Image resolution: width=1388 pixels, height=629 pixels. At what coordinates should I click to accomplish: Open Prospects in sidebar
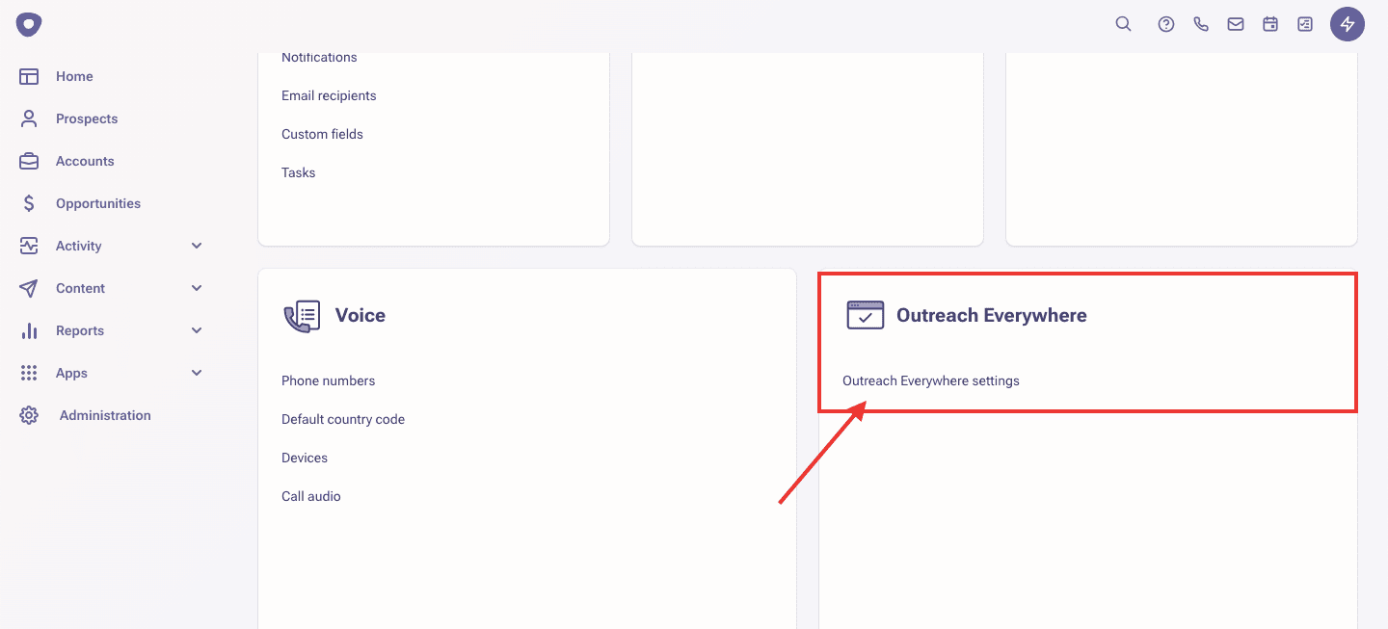[87, 118]
